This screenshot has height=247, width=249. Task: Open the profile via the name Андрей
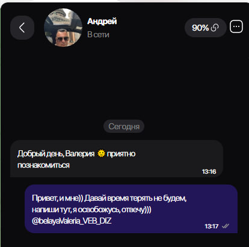tap(102, 22)
